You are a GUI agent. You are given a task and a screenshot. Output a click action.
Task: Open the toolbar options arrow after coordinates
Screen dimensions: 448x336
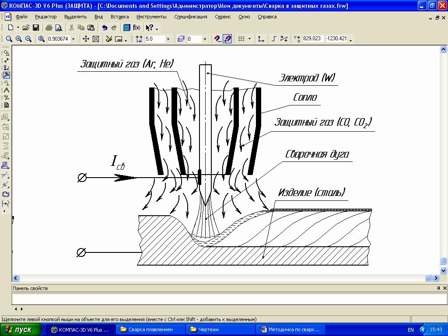(350, 40)
